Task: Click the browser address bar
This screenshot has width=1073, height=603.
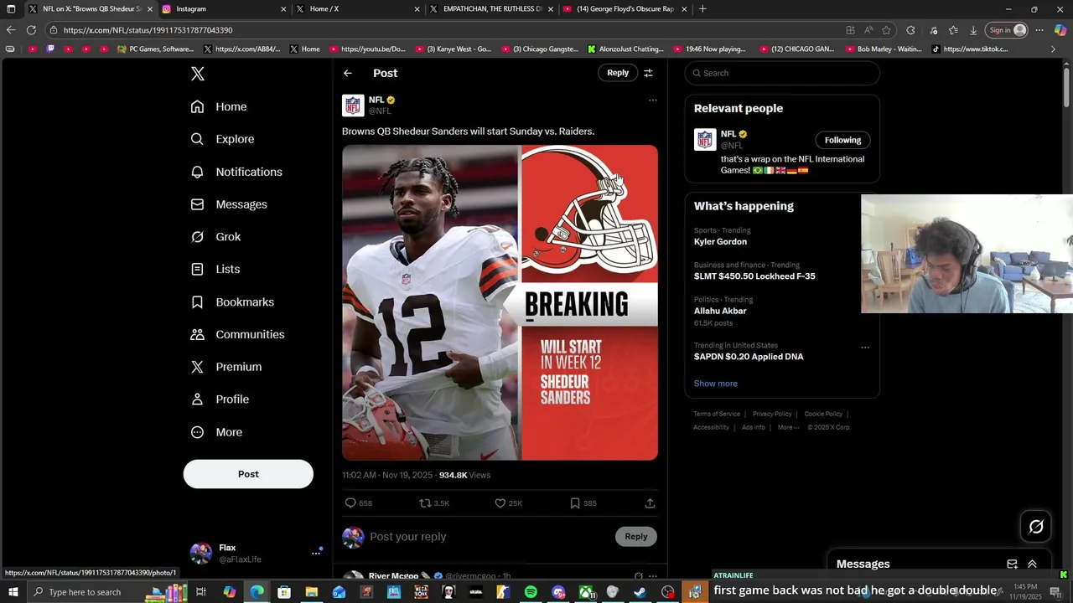Action: [444, 30]
